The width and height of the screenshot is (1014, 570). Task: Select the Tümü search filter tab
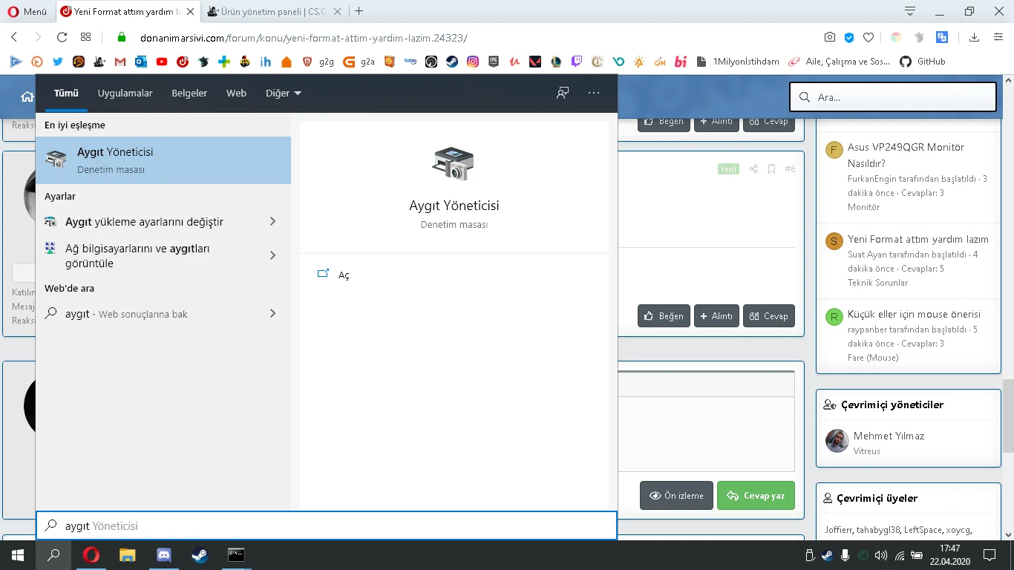point(66,93)
